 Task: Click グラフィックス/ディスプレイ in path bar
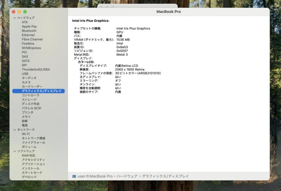click(x=165, y=176)
